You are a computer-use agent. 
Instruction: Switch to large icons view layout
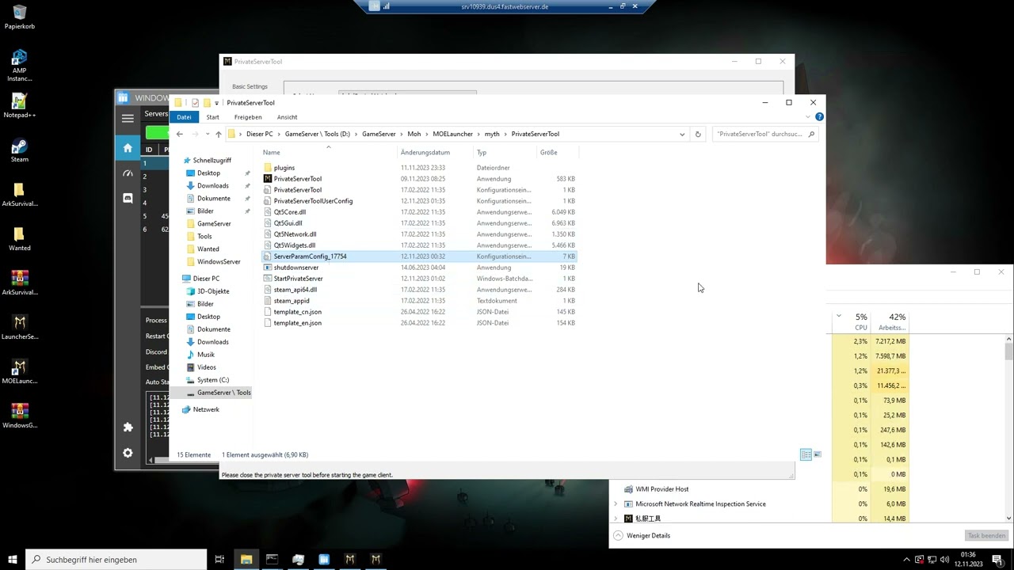pyautogui.click(x=818, y=454)
